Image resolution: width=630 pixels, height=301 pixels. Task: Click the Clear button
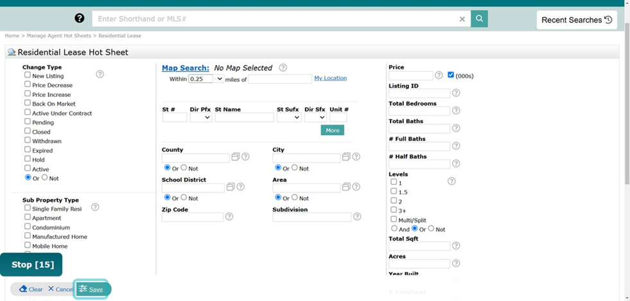[31, 289]
